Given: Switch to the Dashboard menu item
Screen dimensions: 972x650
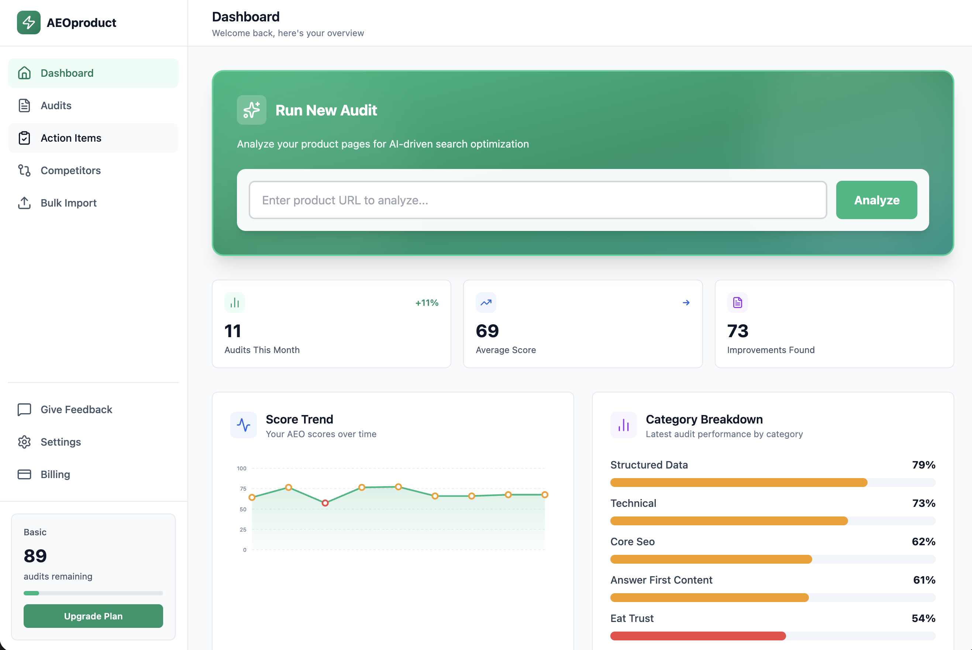Looking at the screenshot, I should tap(67, 73).
